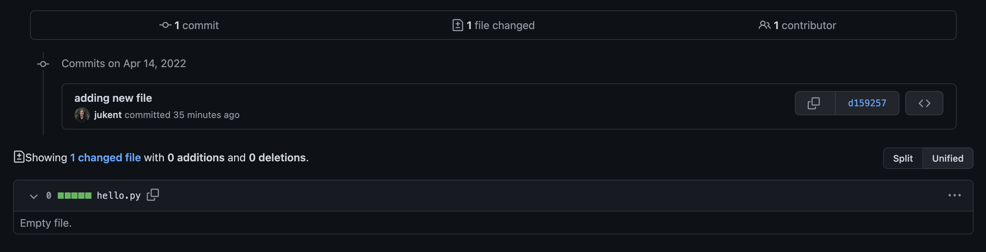
Task: Click the diff icon before Showing text
Action: pyautogui.click(x=19, y=157)
